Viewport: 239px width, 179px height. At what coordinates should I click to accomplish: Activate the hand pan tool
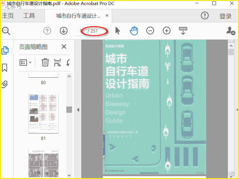tap(134, 31)
